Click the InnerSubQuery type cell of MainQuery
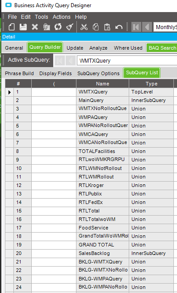The width and height of the screenshot is (177, 293). [x=152, y=101]
